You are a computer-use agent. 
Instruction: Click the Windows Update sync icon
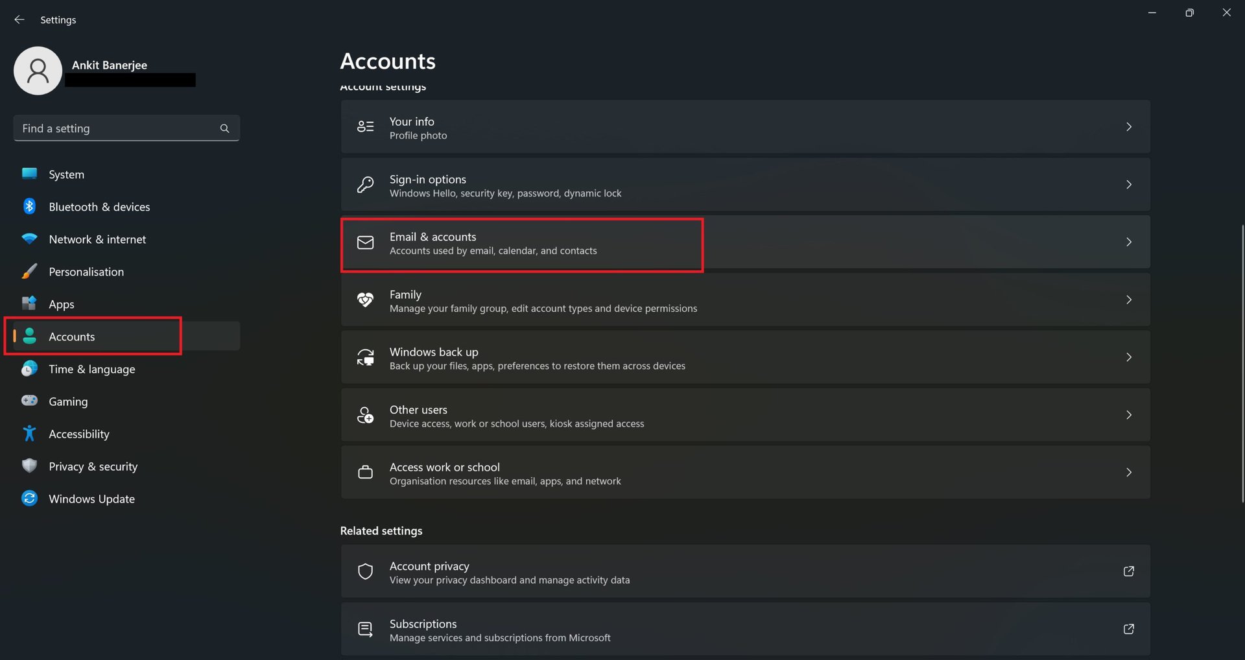tap(29, 499)
